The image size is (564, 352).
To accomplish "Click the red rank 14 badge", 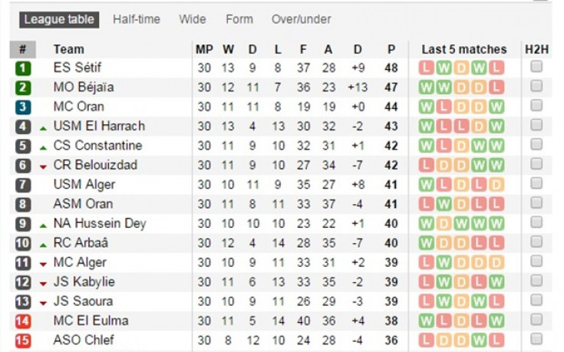I will coord(23,321).
